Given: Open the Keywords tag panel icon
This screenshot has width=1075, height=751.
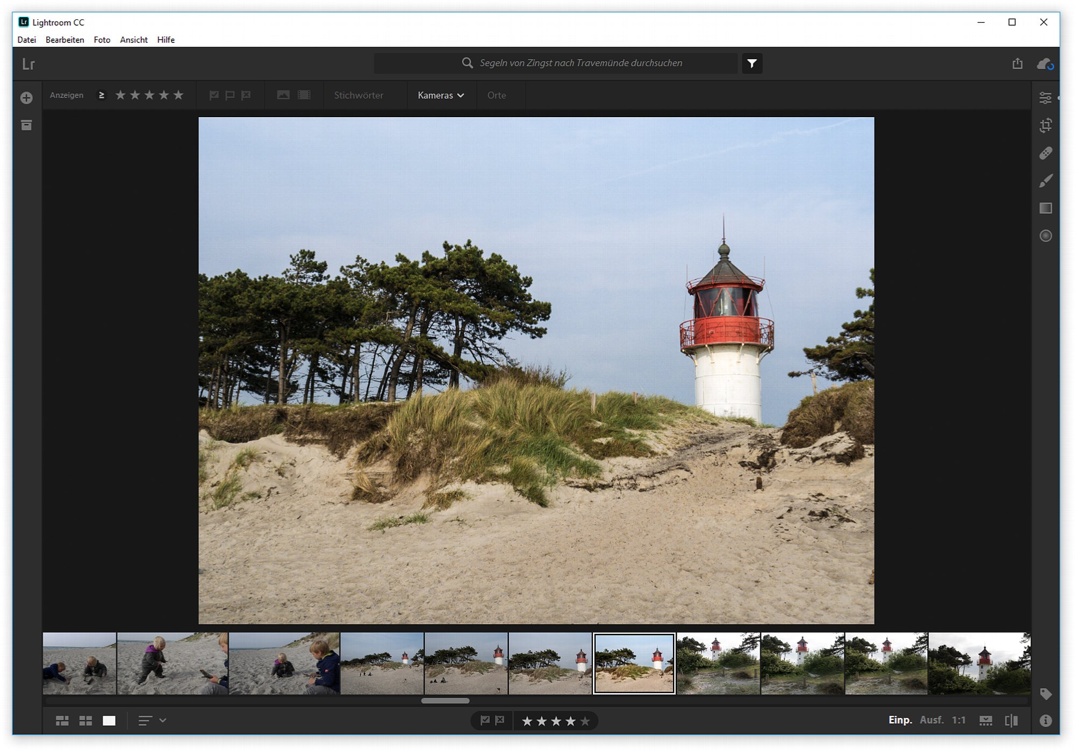Looking at the screenshot, I should click(1045, 693).
